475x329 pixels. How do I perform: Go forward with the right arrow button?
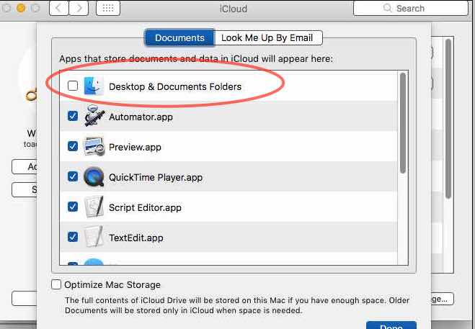click(79, 8)
